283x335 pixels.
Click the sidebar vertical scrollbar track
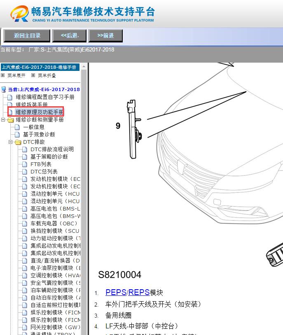pos(84,201)
